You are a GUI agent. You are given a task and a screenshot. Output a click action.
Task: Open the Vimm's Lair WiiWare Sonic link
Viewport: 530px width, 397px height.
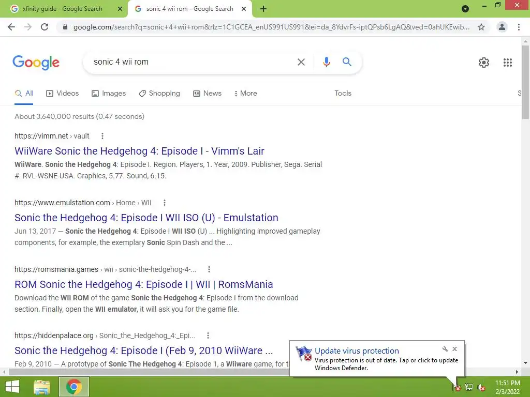tap(139, 151)
